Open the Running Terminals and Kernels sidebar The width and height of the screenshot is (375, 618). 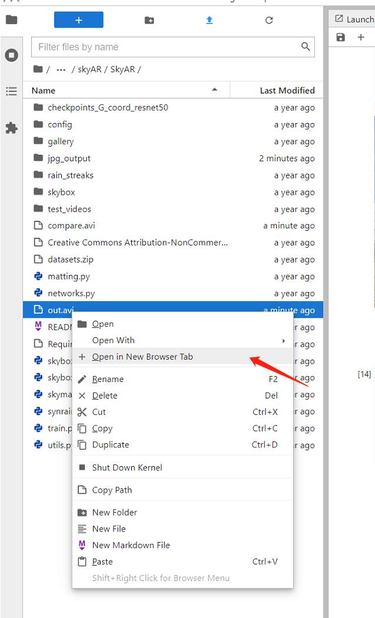pyautogui.click(x=11, y=55)
